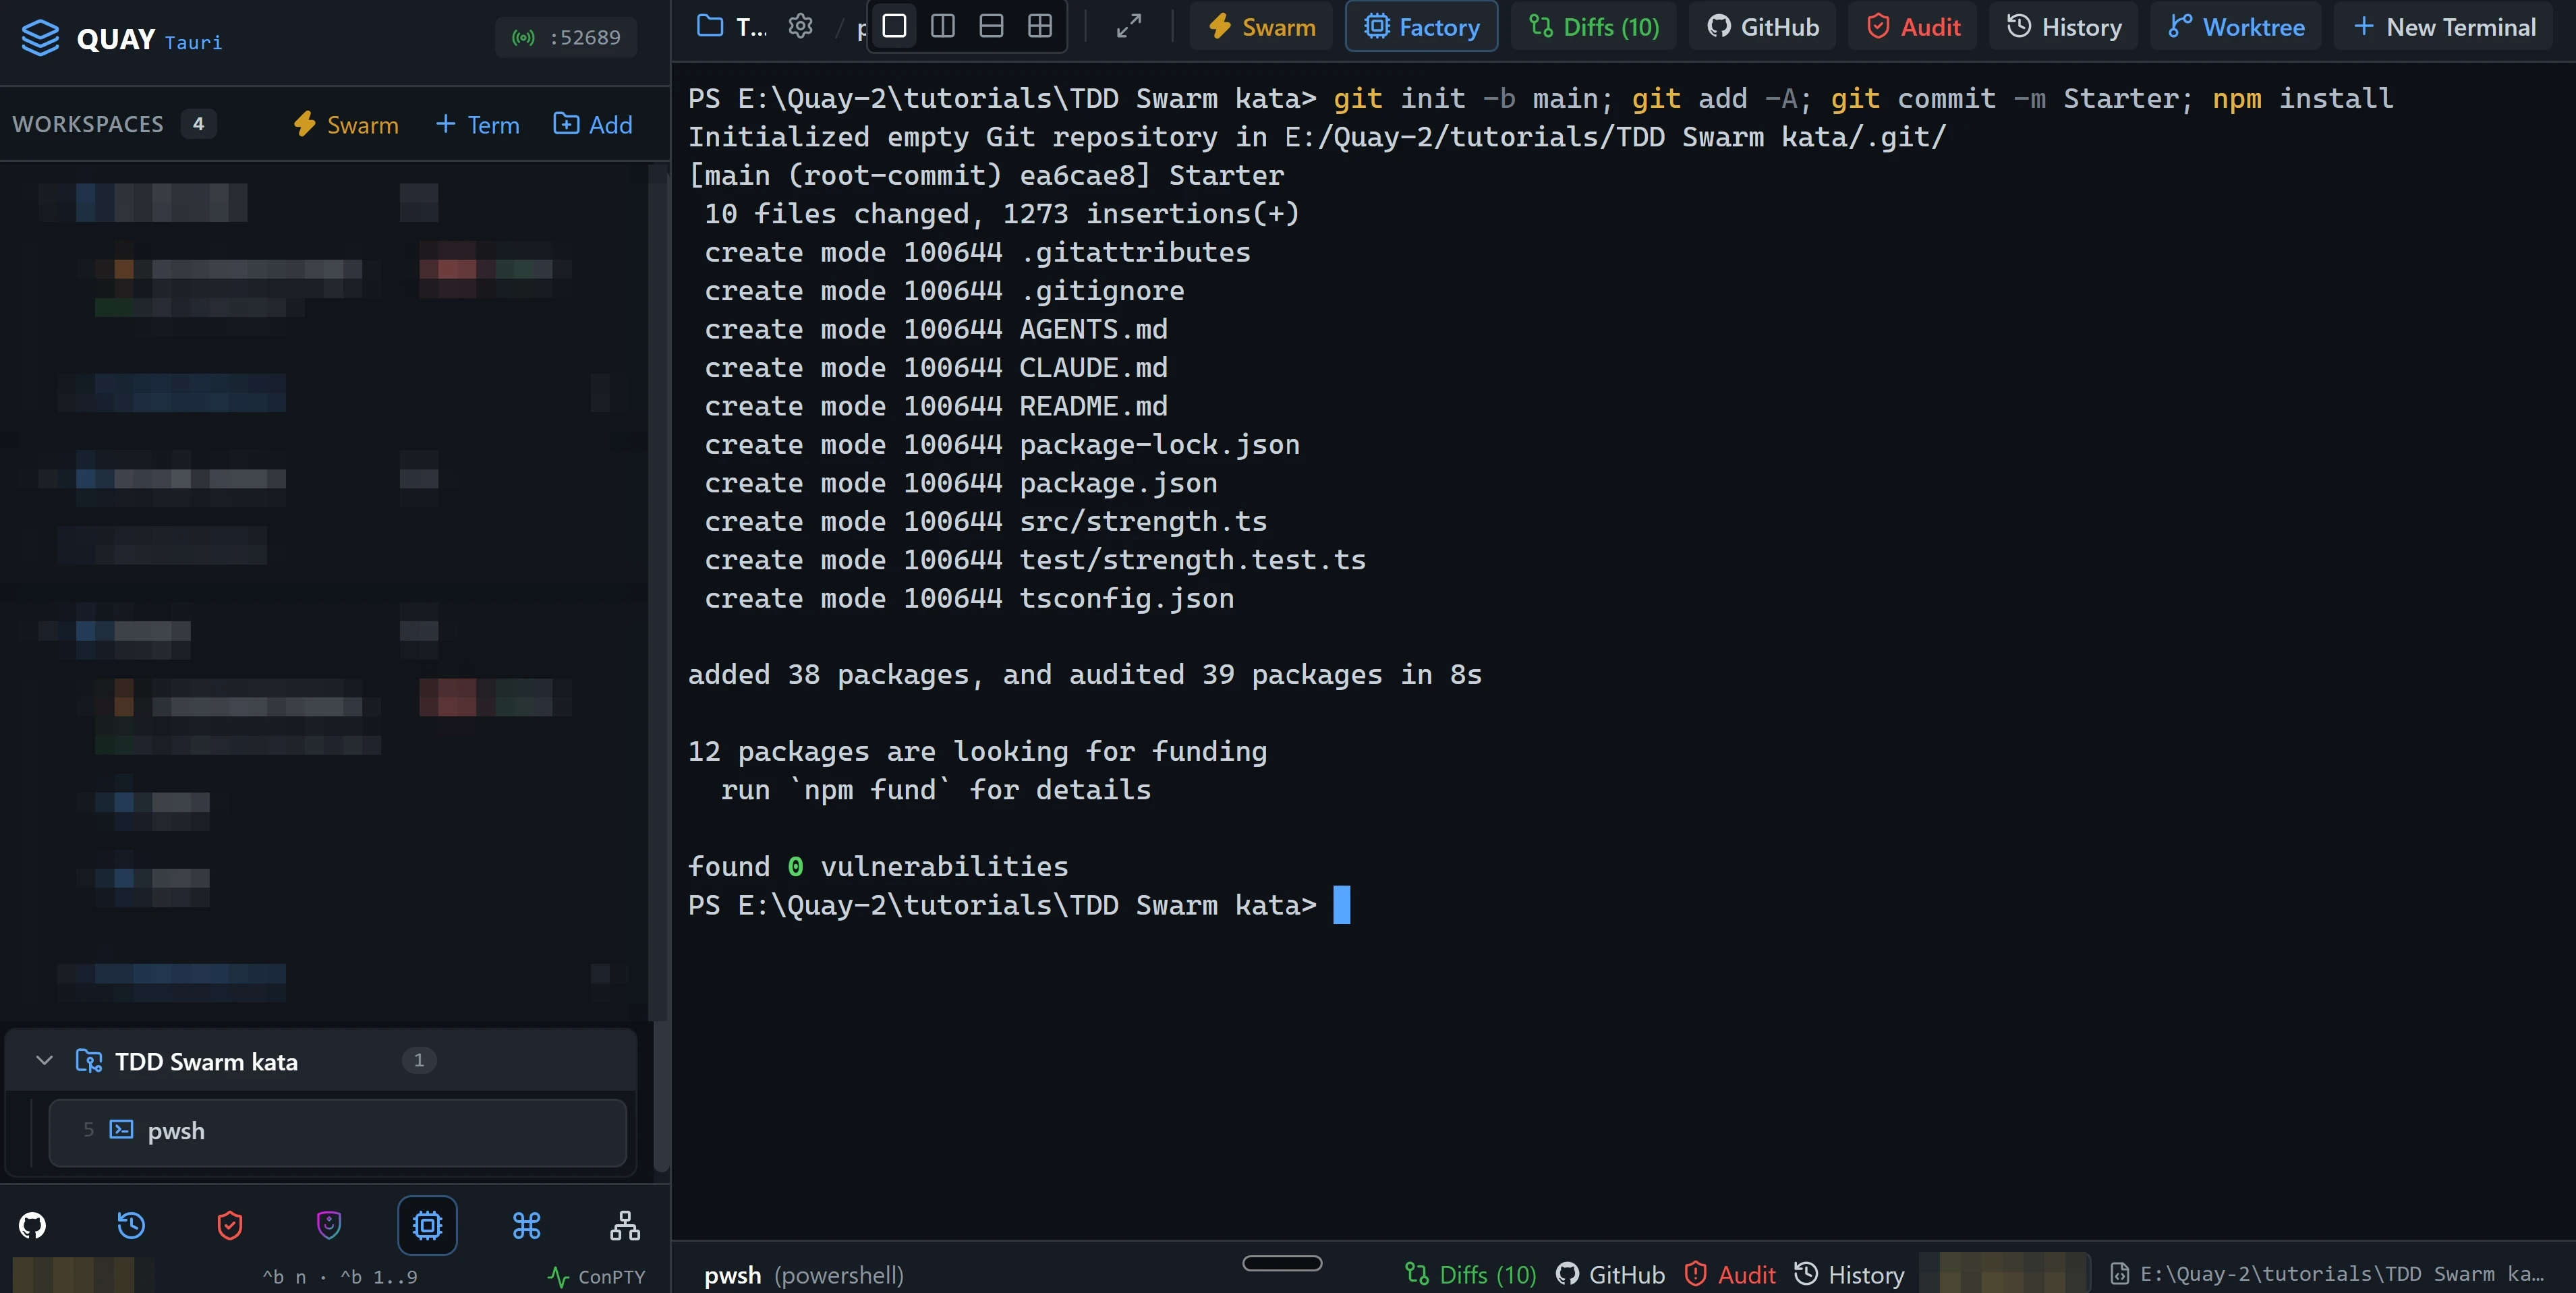Click the bottom pill resize handle
This screenshot has width=2576, height=1293.
click(x=1282, y=1263)
